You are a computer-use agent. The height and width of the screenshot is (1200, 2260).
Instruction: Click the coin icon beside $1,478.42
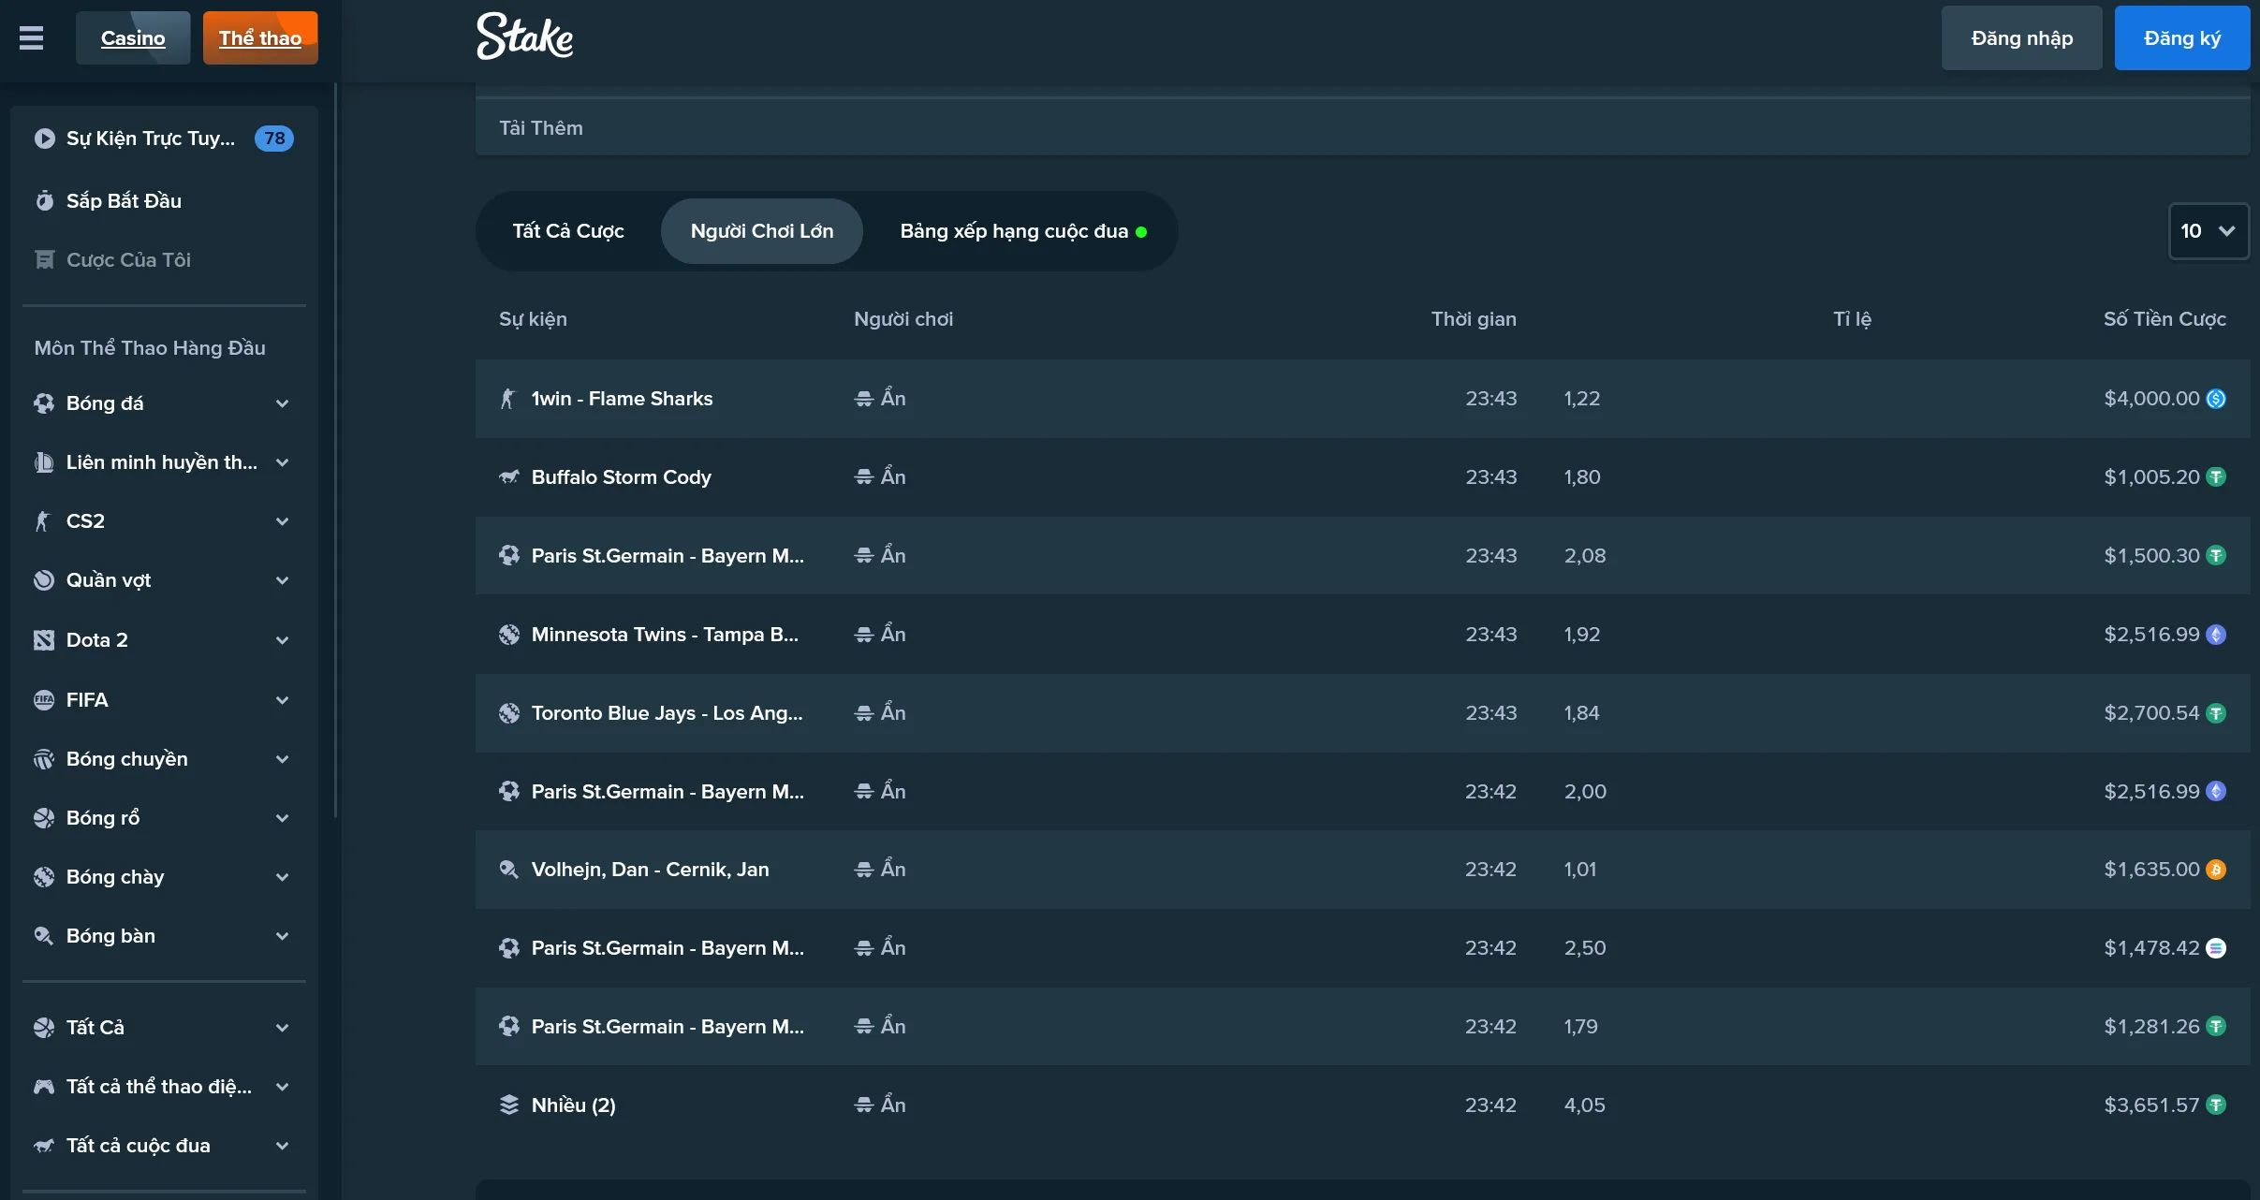[2216, 948]
